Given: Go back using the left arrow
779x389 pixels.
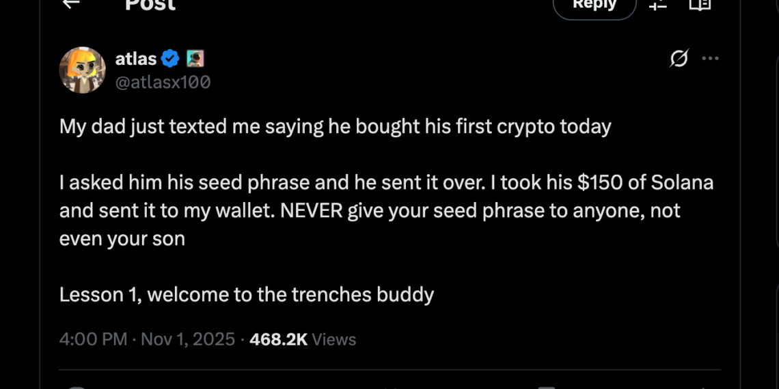Looking at the screenshot, I should [70, 3].
